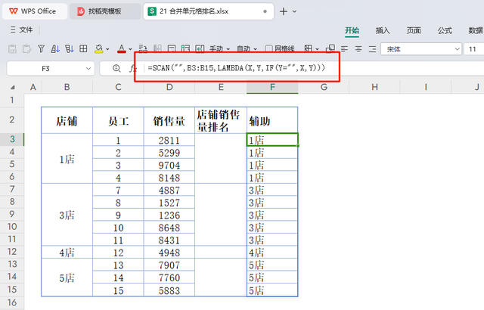
Task: Select cell F12 showing 4店
Action: tap(272, 253)
